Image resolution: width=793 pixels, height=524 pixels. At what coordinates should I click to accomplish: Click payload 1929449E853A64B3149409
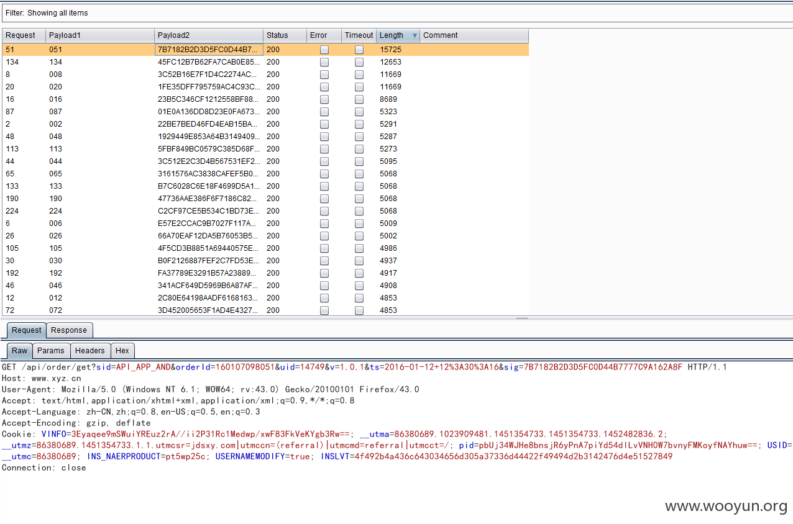click(209, 137)
